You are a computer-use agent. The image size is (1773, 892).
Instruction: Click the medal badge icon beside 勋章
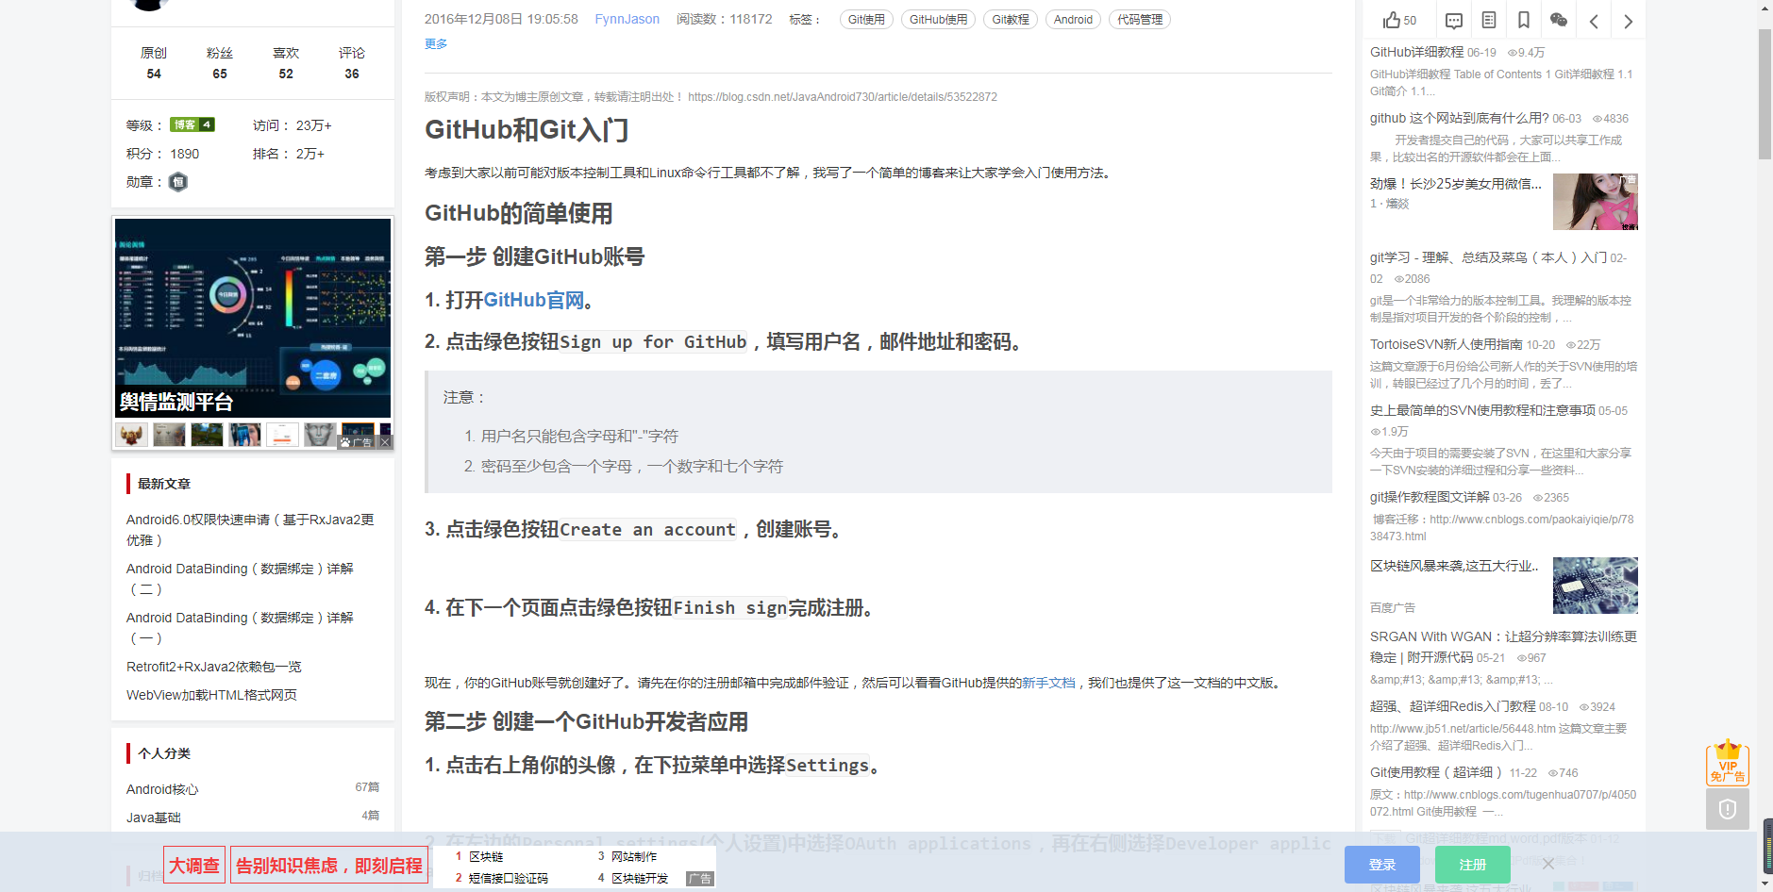click(x=178, y=182)
